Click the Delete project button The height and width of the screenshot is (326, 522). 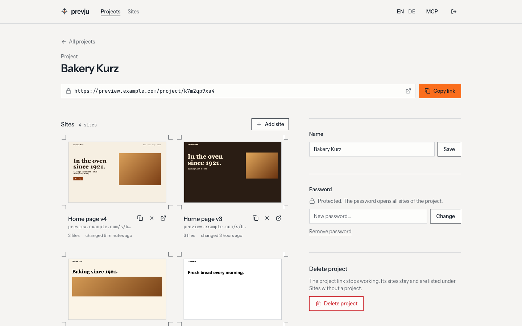[336, 304]
